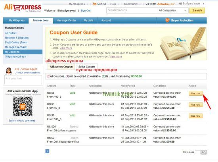Select My Coupons sidebar item
The width and height of the screenshot is (218, 162).
coord(23,52)
